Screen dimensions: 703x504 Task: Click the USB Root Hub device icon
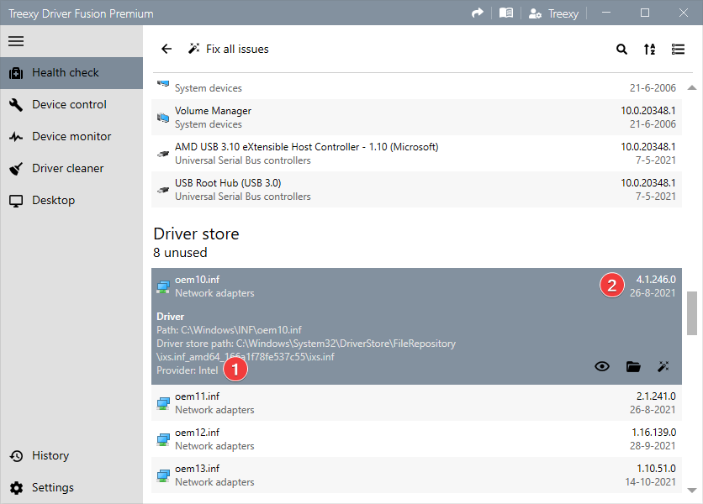tap(163, 190)
